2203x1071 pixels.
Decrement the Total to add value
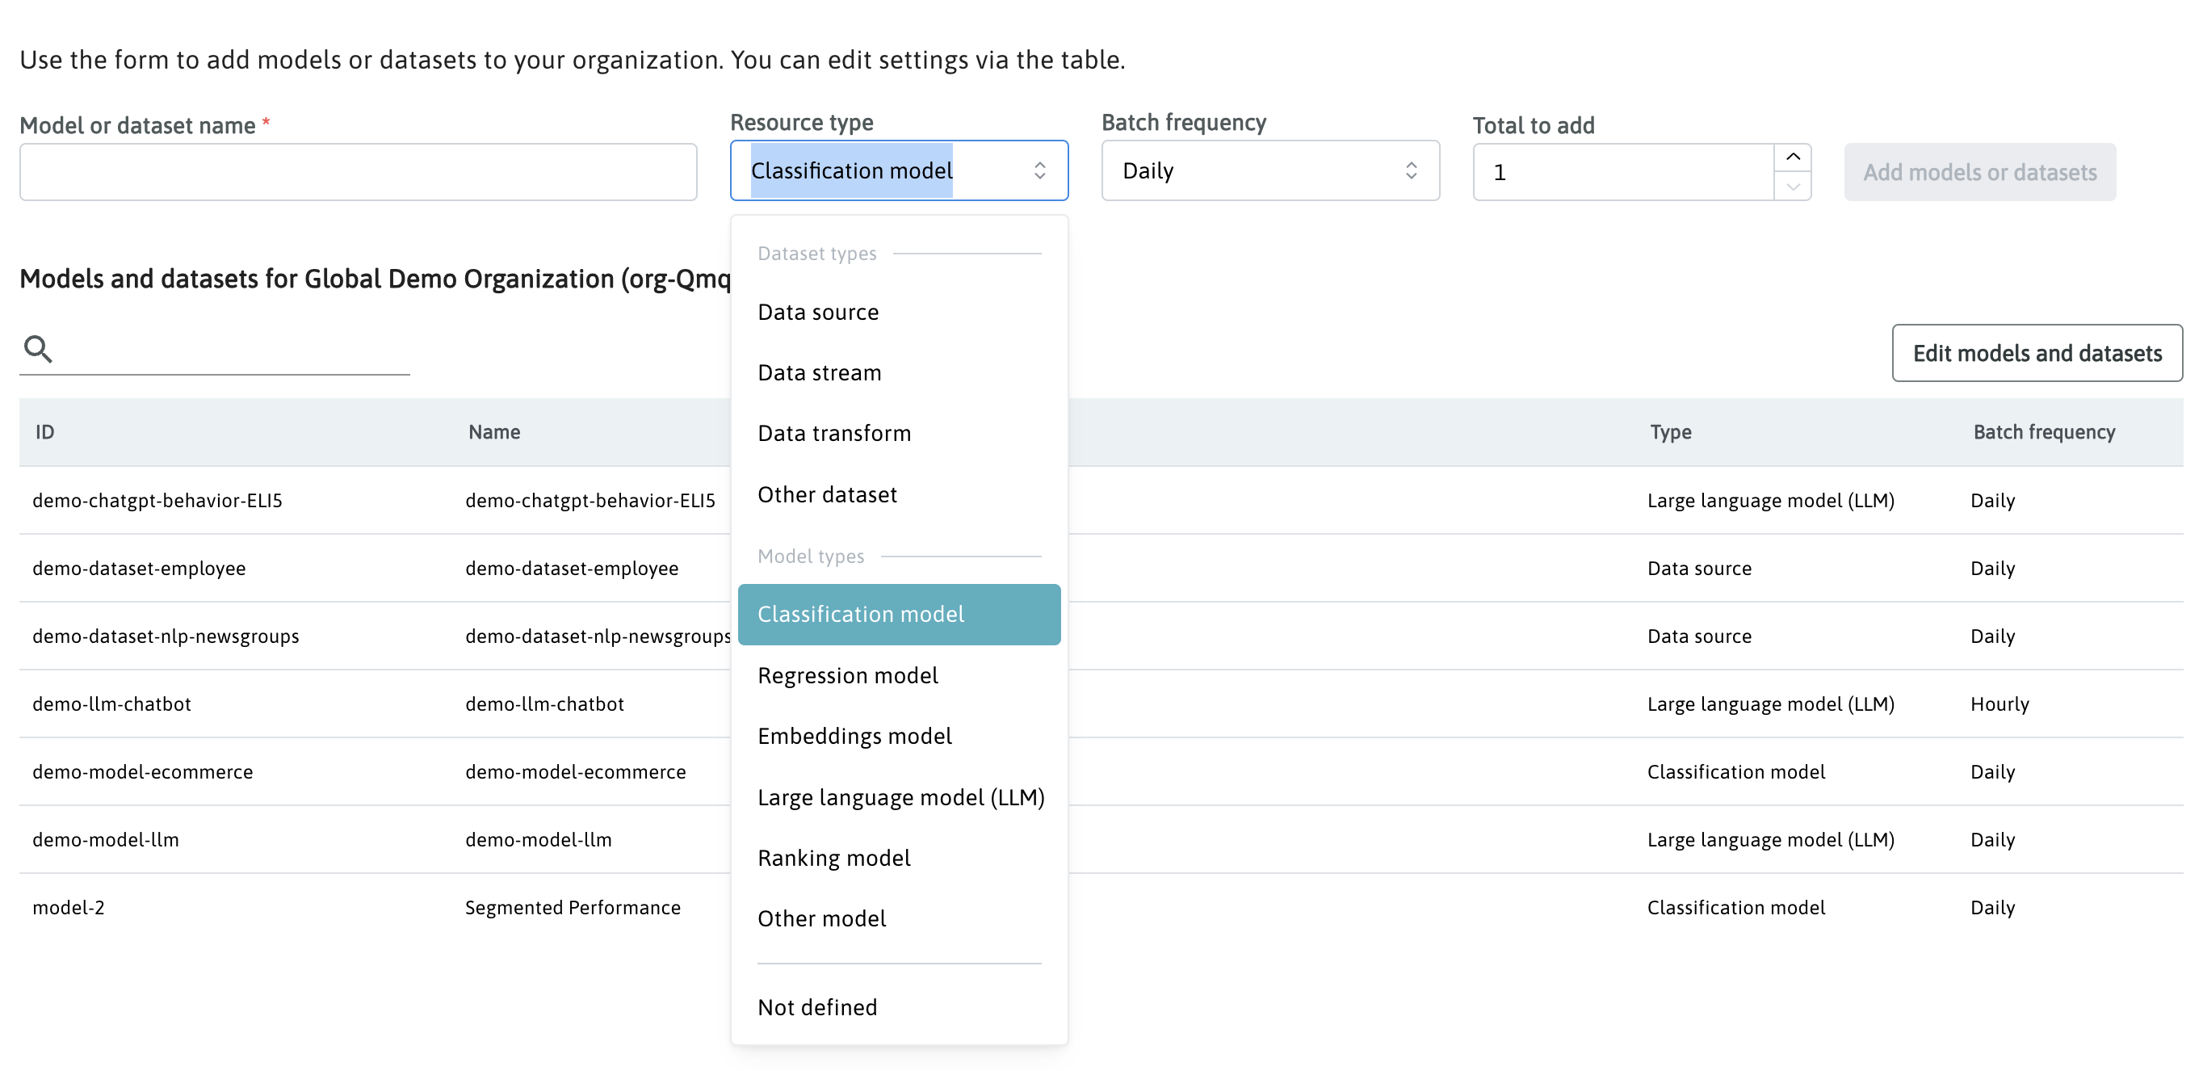(1793, 187)
